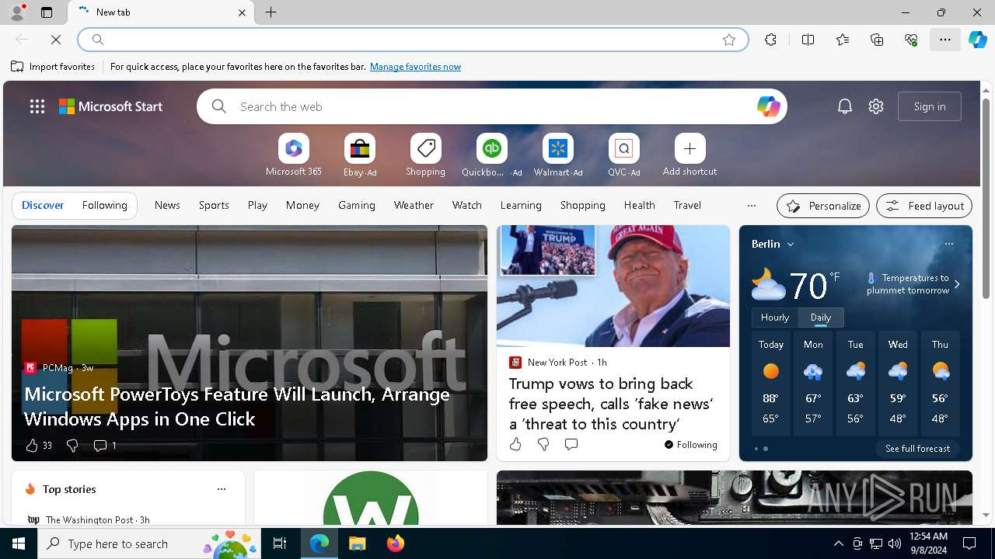The width and height of the screenshot is (995, 559).
Task: Open the Tab actions menu icon
Action: click(47, 12)
